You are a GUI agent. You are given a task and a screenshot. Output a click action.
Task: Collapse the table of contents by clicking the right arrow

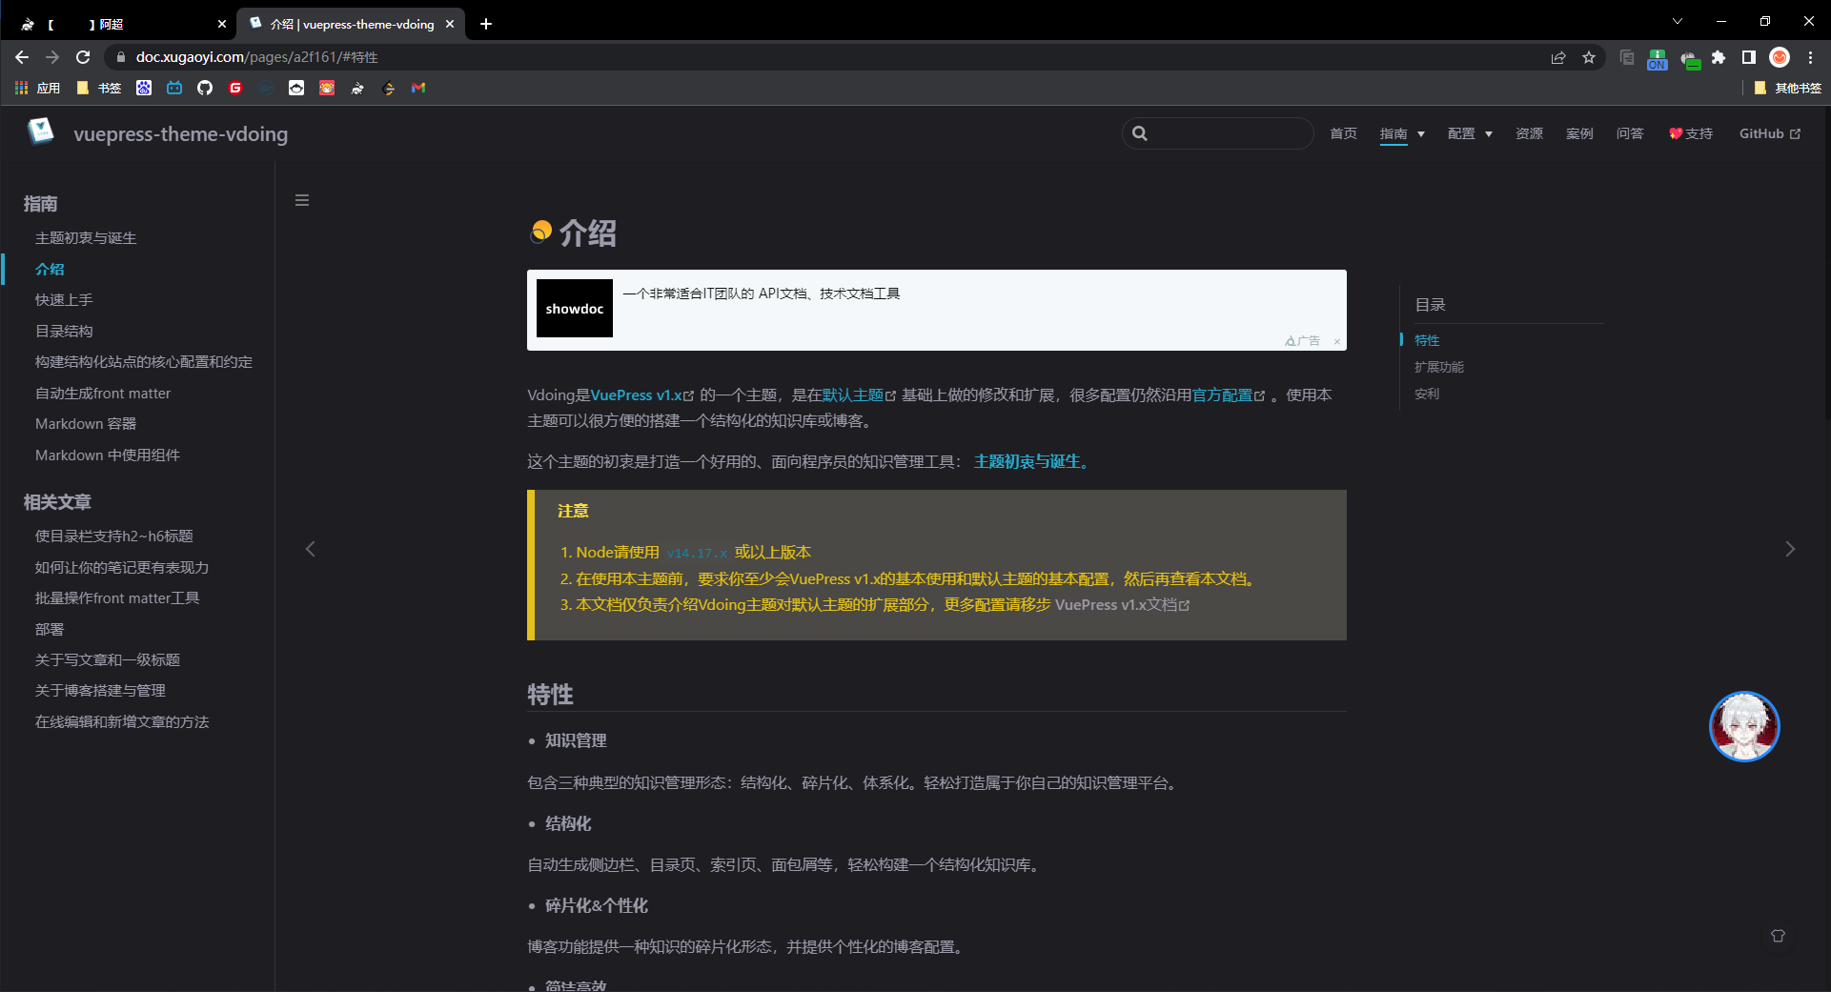(1790, 549)
